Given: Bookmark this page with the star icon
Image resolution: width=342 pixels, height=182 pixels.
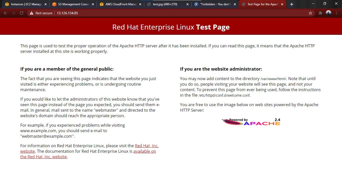Looking at the screenshot, I should 310,13.
